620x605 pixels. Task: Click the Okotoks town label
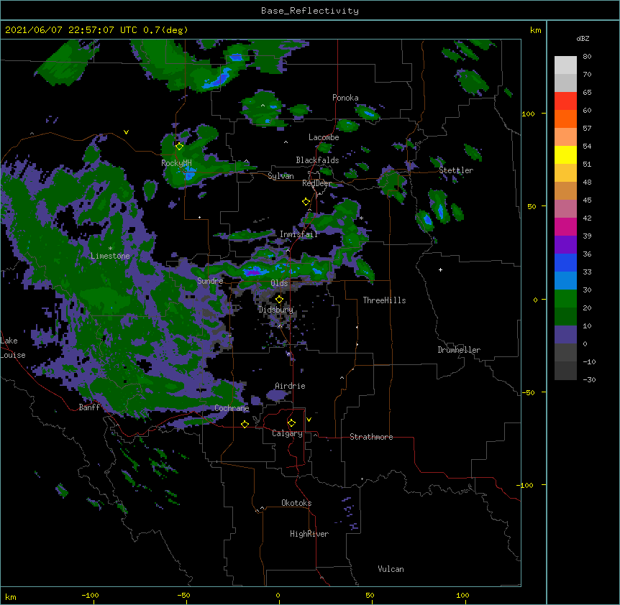pos(296,503)
